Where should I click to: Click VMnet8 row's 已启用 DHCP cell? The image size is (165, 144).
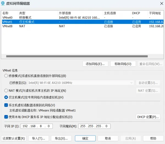click(136, 26)
